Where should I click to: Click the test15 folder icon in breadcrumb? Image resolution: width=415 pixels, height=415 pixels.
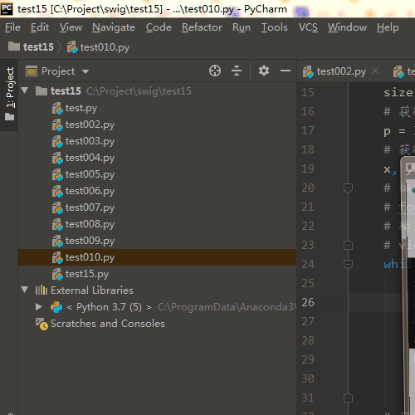(14, 46)
